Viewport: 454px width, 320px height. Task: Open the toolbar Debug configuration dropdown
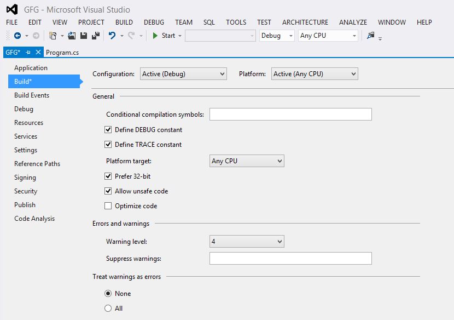coord(277,36)
